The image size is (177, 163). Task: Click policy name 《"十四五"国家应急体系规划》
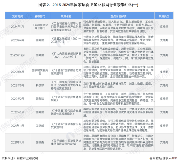coord(66,99)
